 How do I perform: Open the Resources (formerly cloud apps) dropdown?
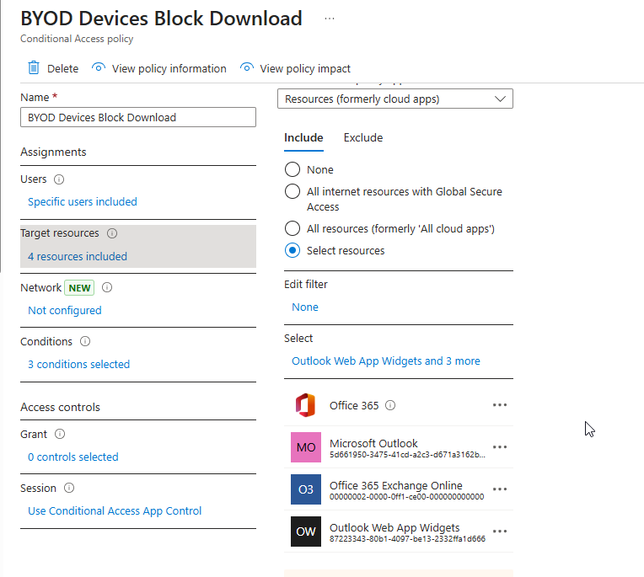[394, 99]
